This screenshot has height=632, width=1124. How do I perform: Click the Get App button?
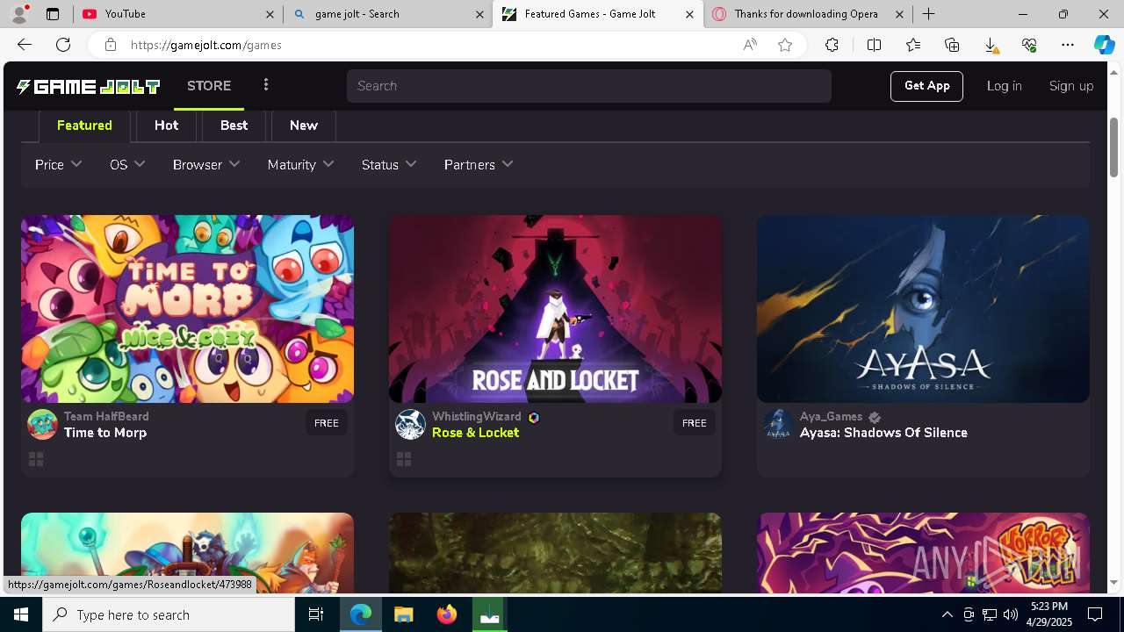[x=927, y=86]
